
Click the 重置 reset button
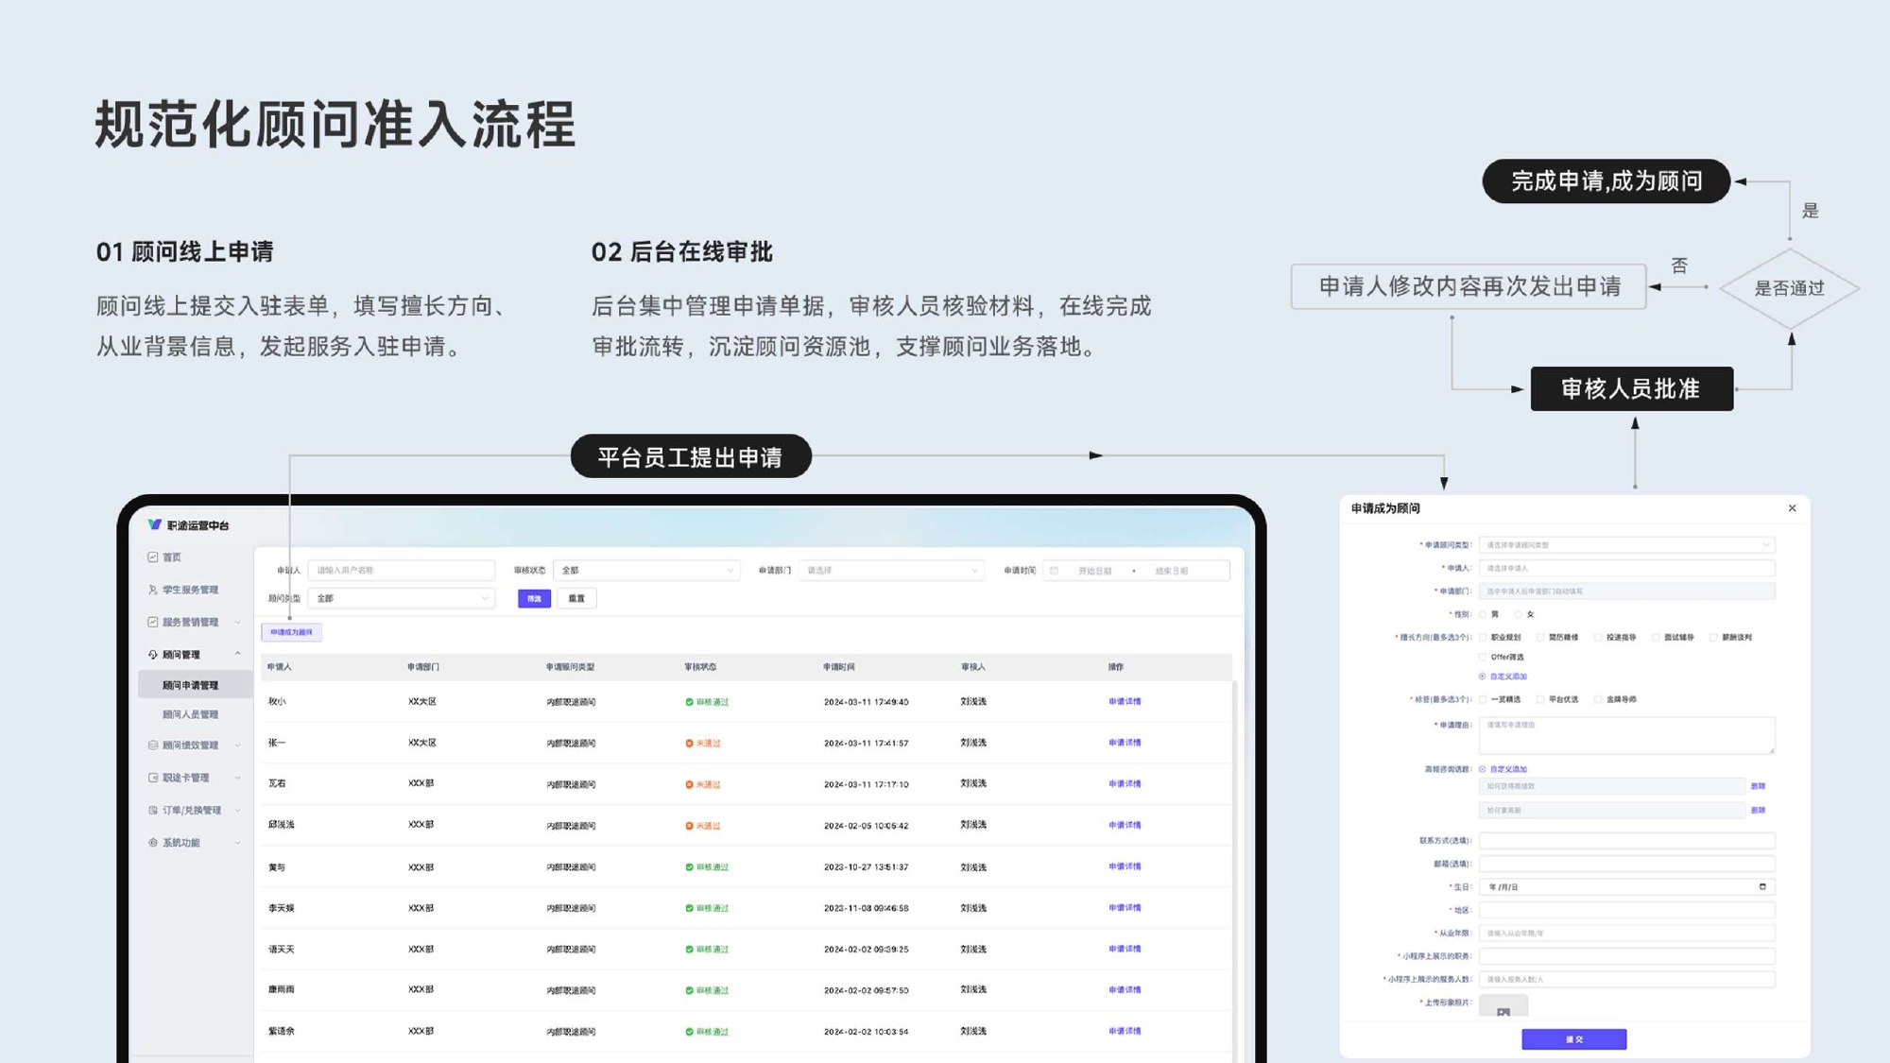(x=576, y=598)
